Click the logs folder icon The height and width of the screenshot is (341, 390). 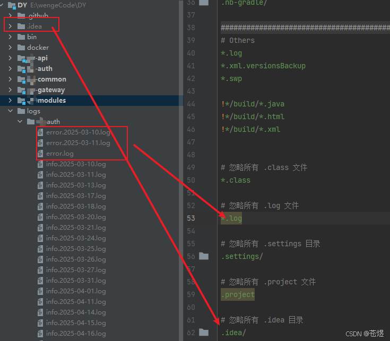tap(21, 111)
